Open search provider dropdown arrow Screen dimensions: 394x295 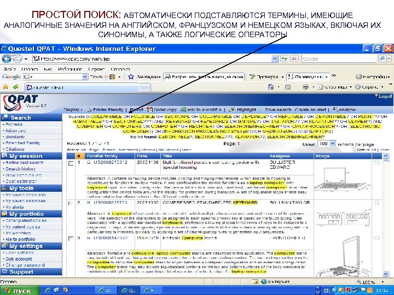click(x=389, y=58)
